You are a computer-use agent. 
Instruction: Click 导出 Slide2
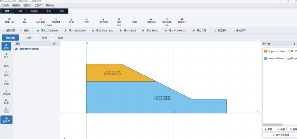pos(150,30)
